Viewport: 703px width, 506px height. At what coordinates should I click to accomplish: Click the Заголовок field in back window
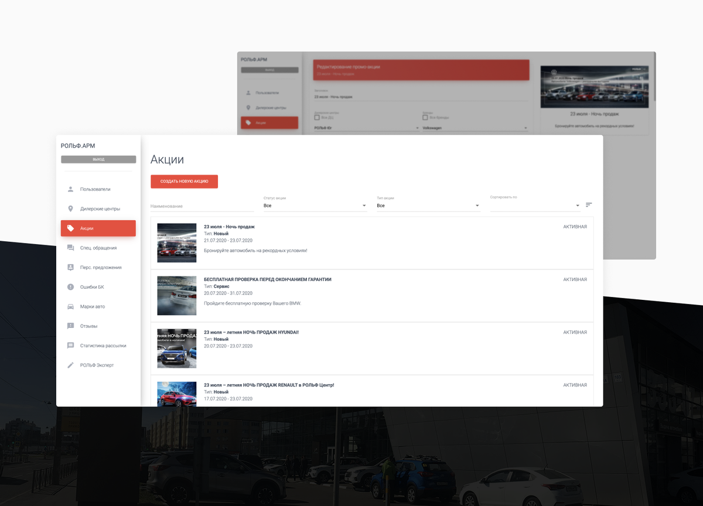(x=421, y=97)
